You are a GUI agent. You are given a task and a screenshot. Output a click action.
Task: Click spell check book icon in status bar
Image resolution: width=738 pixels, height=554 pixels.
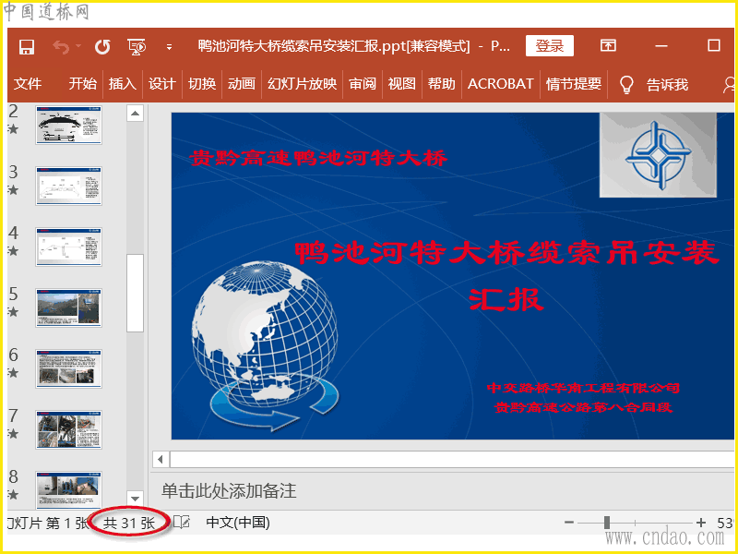tap(182, 522)
